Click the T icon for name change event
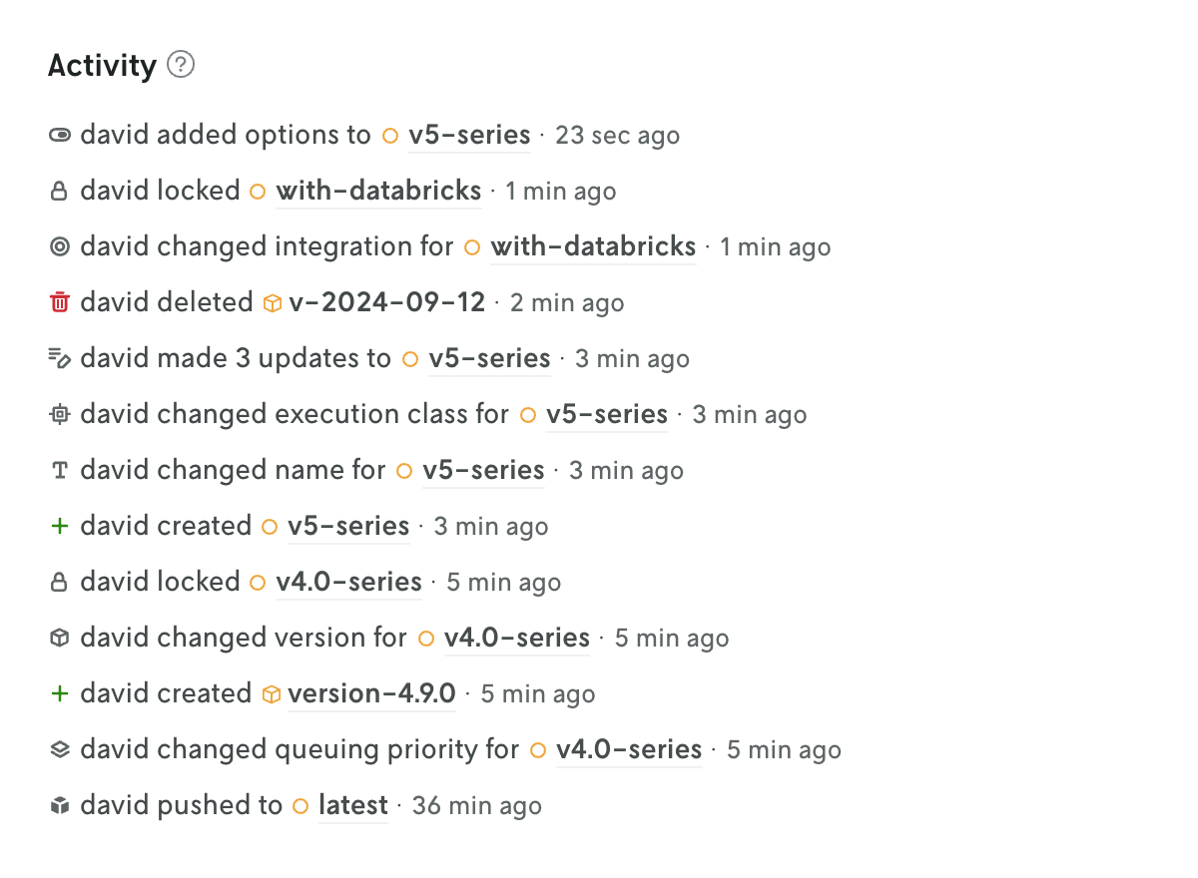This screenshot has width=1198, height=878. (x=59, y=470)
